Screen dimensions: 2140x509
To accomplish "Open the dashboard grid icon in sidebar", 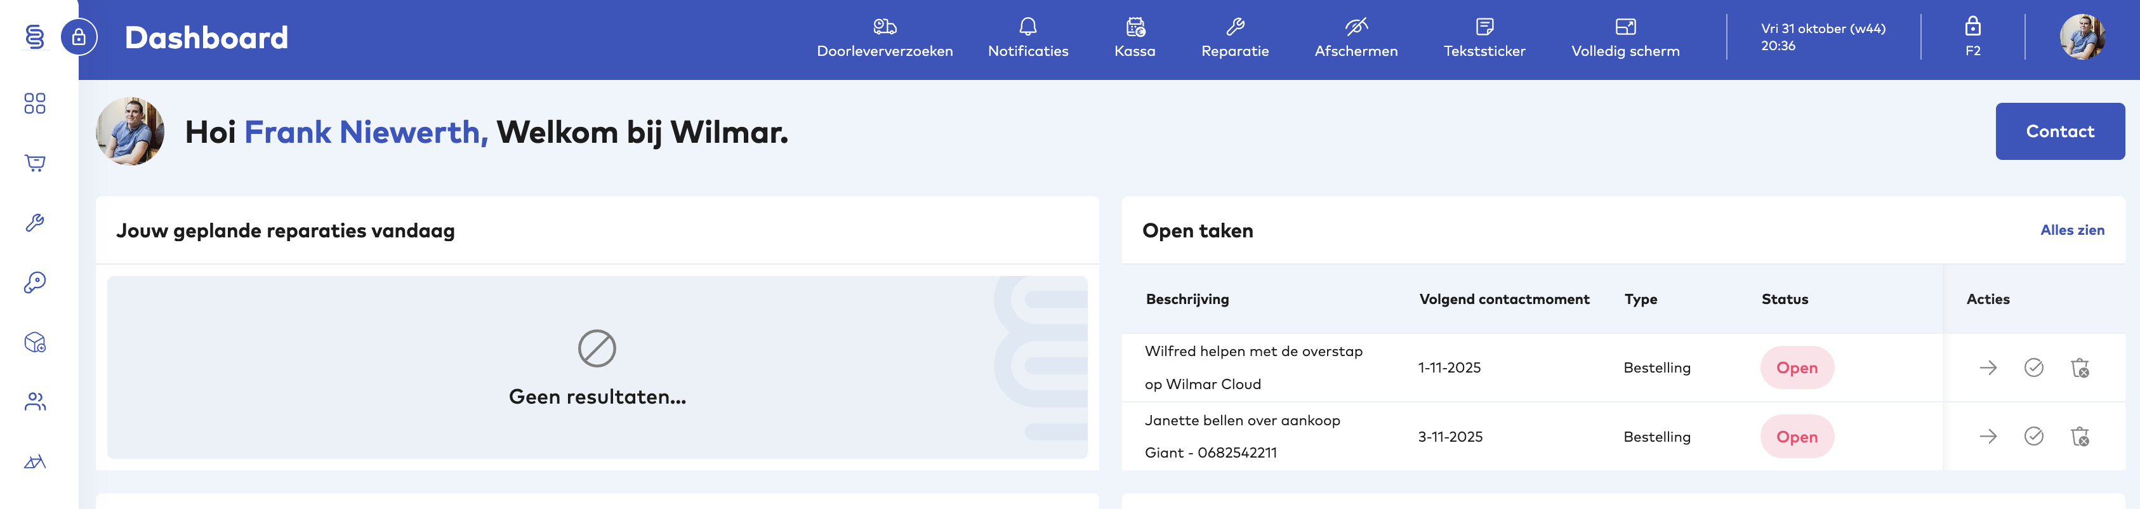I will (35, 103).
